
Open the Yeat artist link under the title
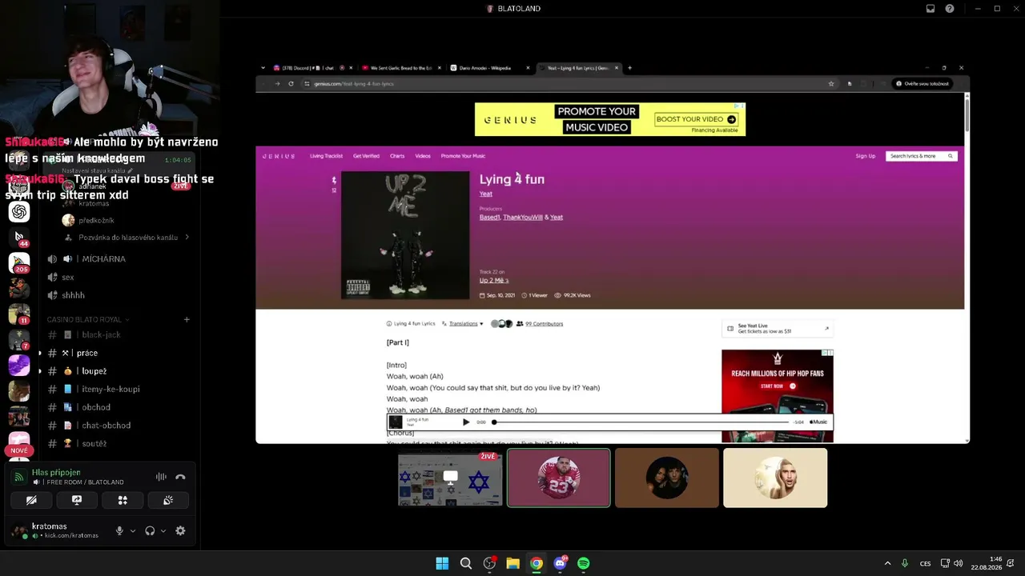point(485,194)
